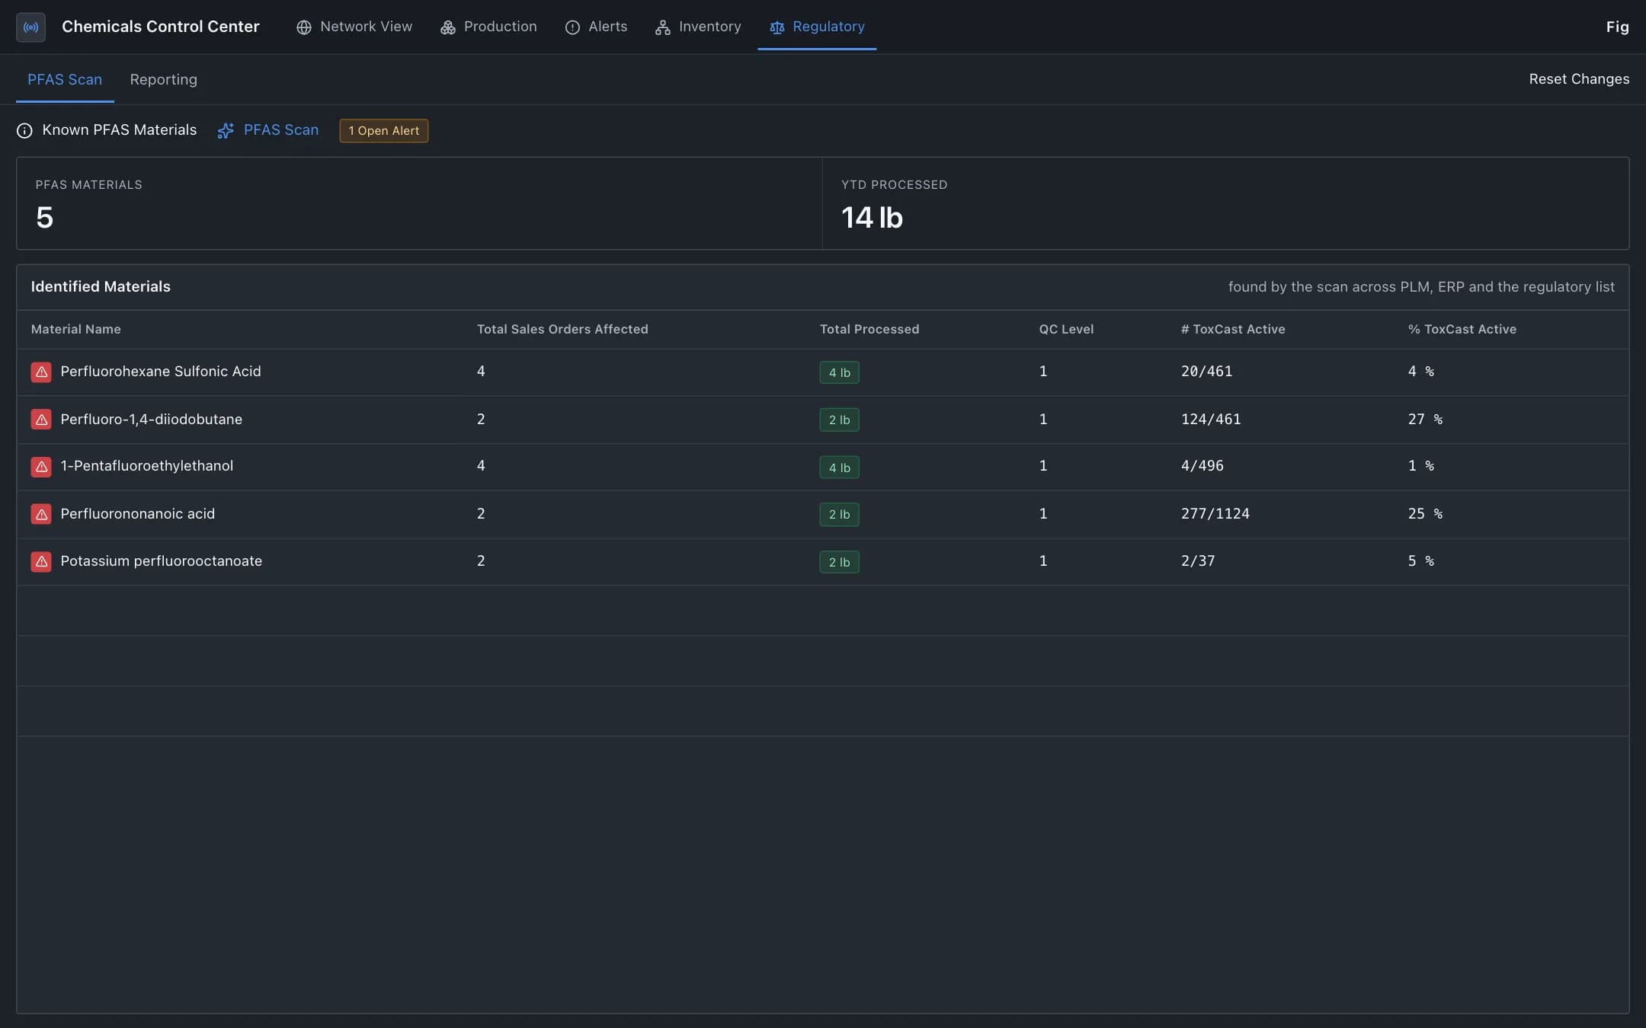Open the 1 Open Alert badge
This screenshot has width=1646, height=1028.
(x=383, y=131)
